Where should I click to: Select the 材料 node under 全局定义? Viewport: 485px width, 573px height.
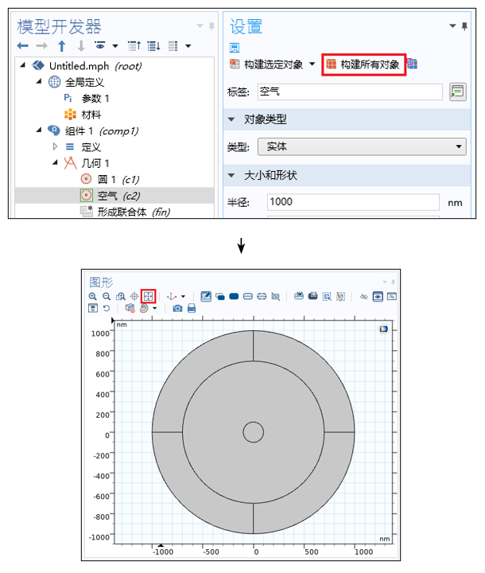91,115
